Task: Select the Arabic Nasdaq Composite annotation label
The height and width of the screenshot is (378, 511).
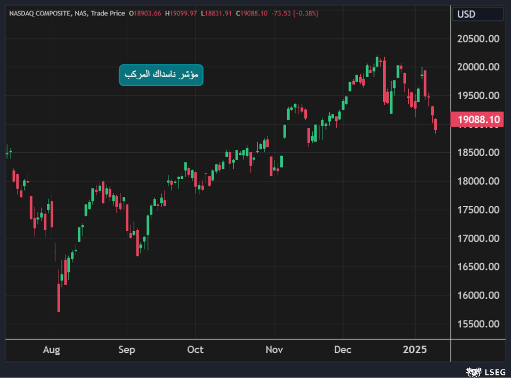Action: [161, 75]
